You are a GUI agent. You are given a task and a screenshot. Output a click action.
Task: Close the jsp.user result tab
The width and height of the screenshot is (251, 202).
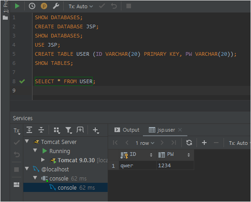coord(180,130)
